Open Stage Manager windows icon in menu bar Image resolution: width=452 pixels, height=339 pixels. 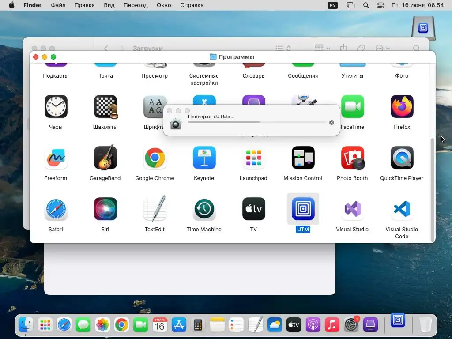pos(350,5)
